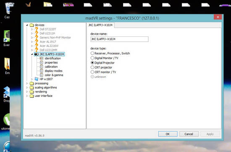Click the scaling algorithms folder icon
This screenshot has height=152, width=231.
31,88
